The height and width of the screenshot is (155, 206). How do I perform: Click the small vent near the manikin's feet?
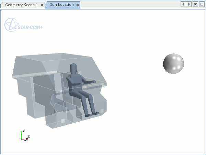102,111
